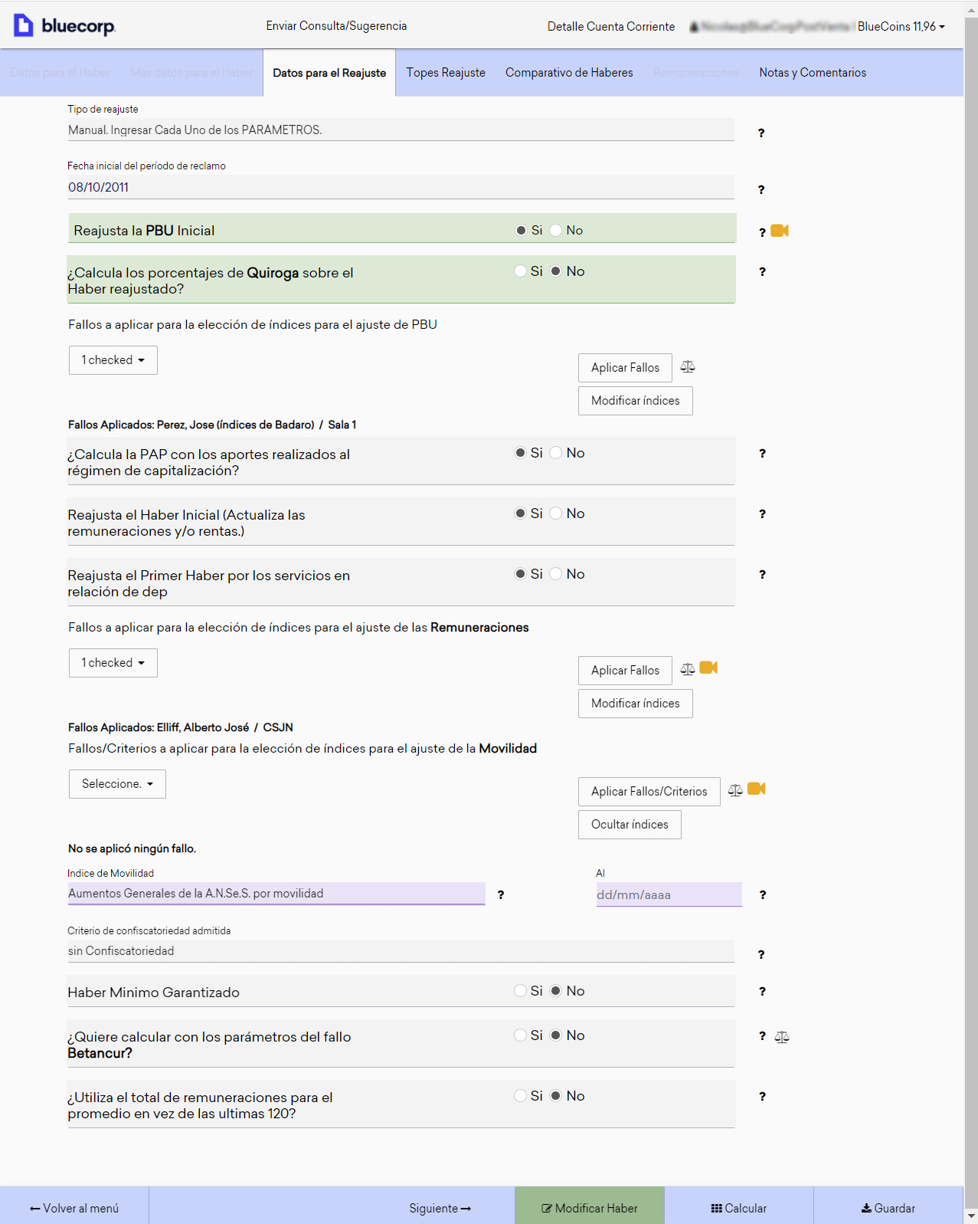Select No for Reajusta el Primer Haber

pos(556,573)
